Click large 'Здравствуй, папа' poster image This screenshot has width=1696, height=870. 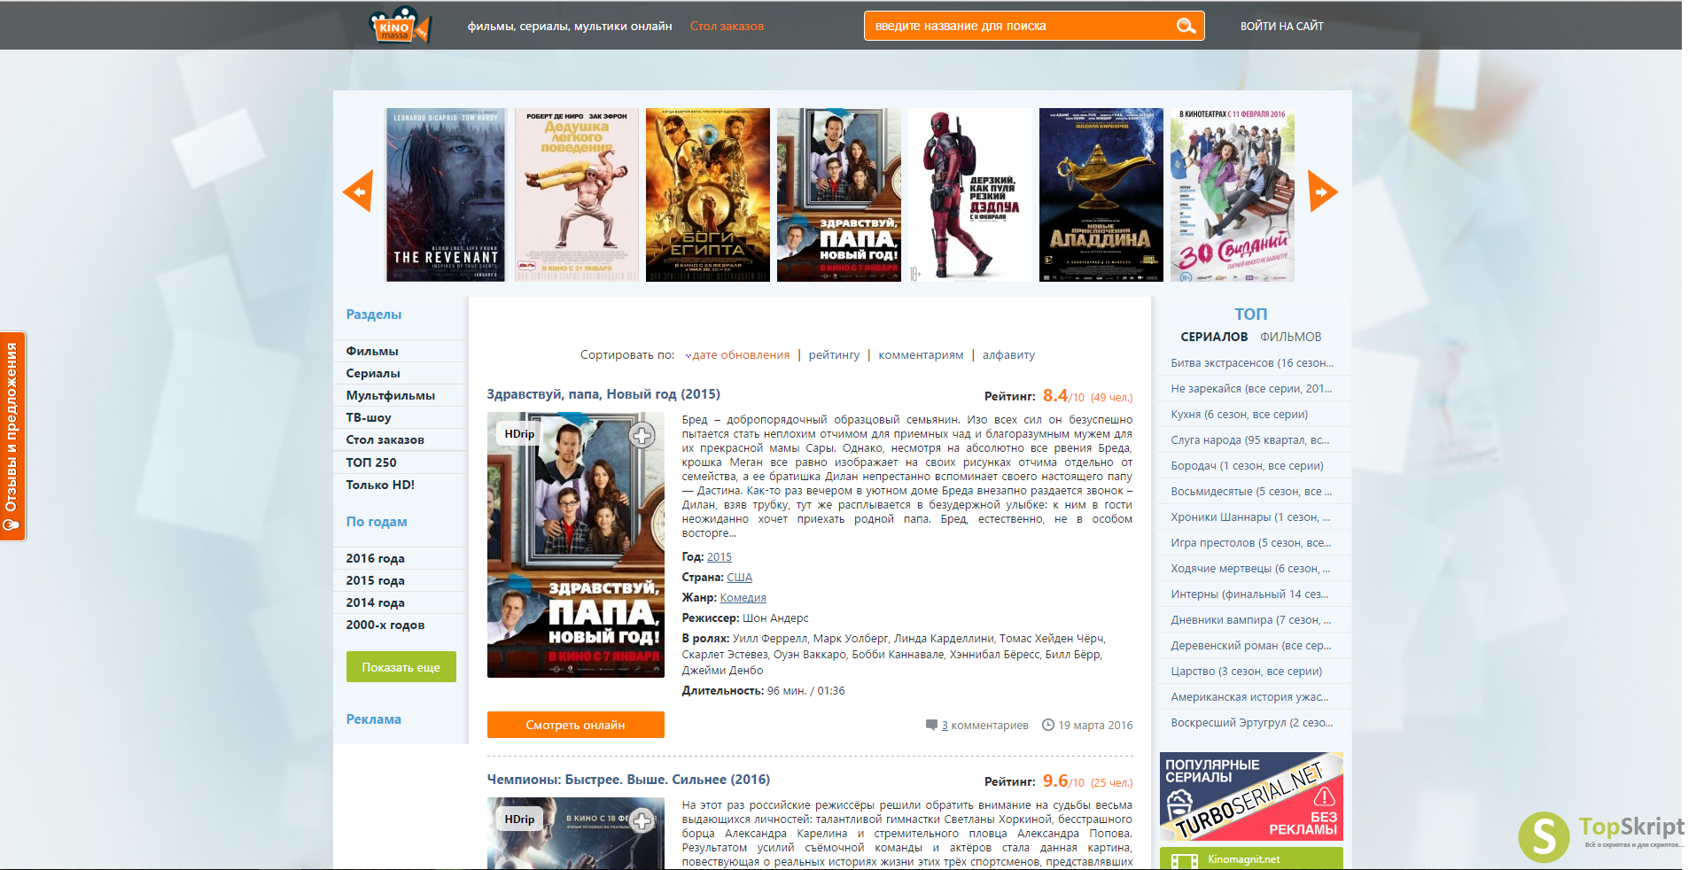(x=576, y=545)
